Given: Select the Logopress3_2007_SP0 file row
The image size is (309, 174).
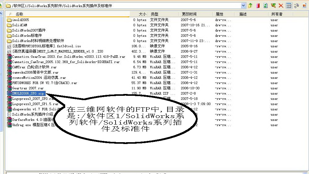Looking at the screenshot, I should click(x=33, y=99).
